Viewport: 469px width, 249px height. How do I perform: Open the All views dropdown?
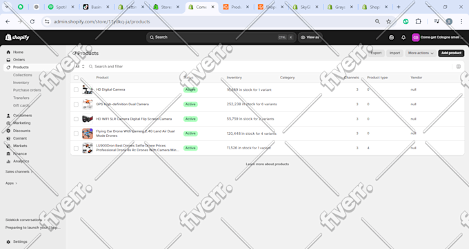(x=80, y=67)
